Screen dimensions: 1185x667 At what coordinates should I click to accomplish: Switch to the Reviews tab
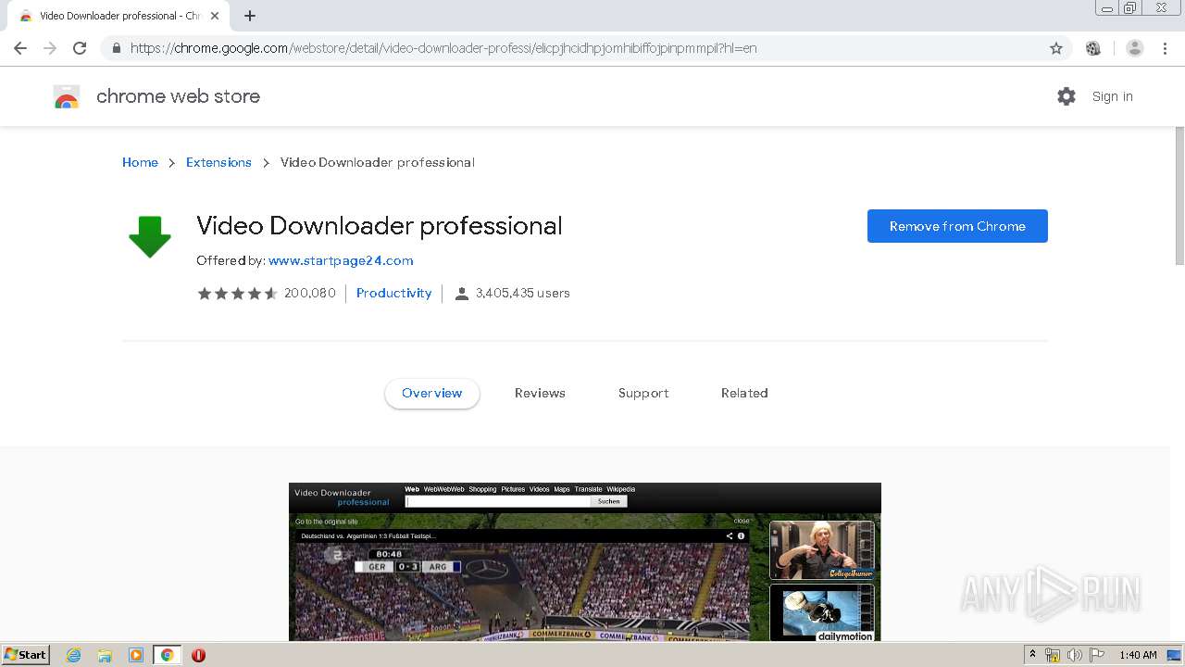[540, 393]
